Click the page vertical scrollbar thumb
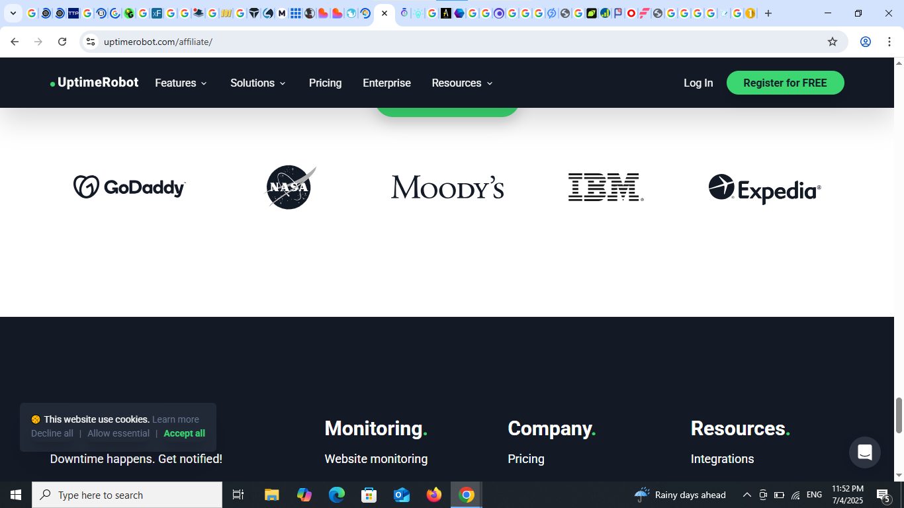 click(899, 415)
